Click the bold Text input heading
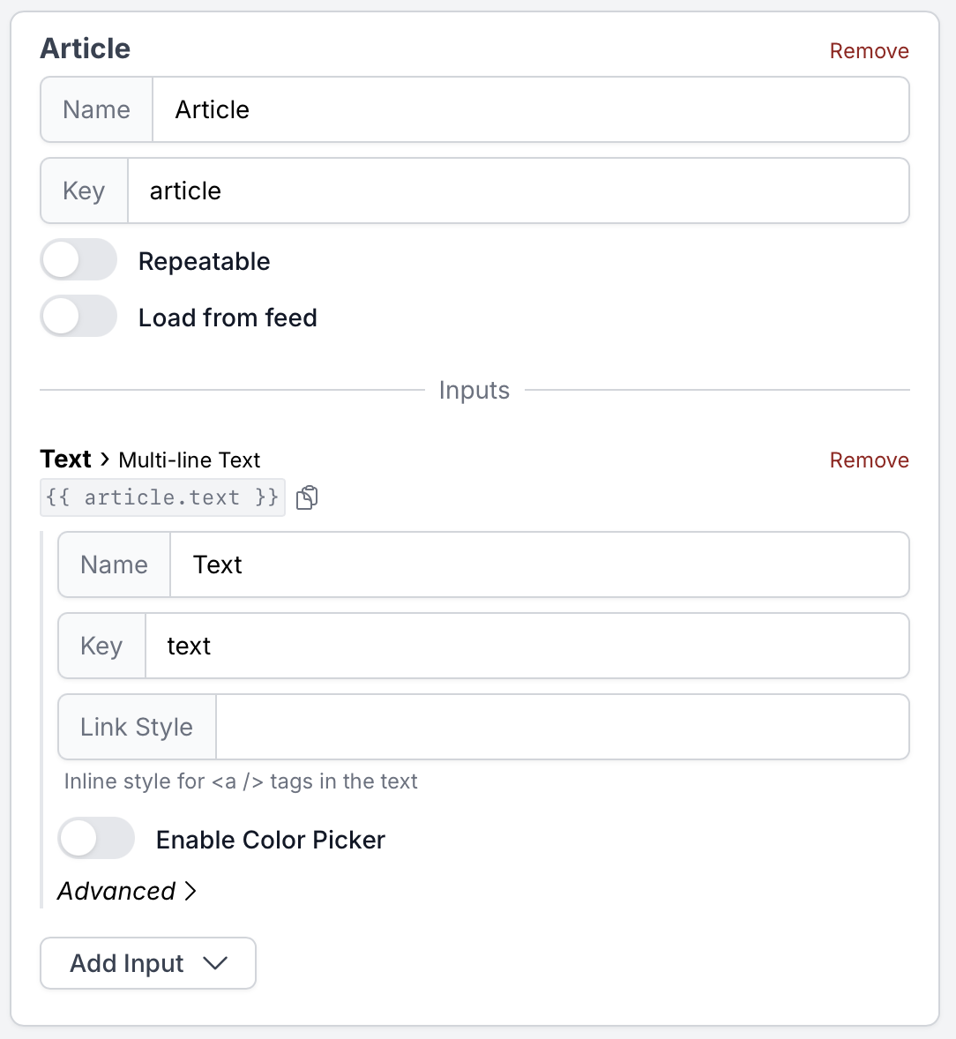This screenshot has width=956, height=1039. point(66,460)
